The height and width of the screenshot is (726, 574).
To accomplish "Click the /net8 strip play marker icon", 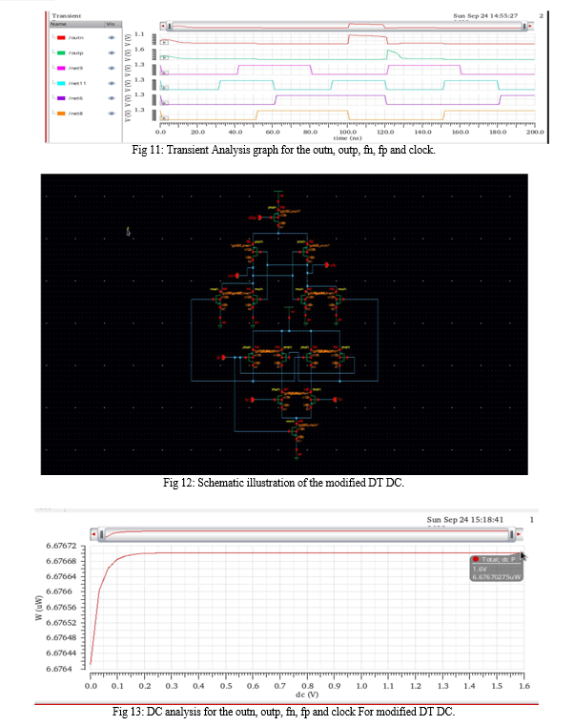I will click(x=164, y=118).
